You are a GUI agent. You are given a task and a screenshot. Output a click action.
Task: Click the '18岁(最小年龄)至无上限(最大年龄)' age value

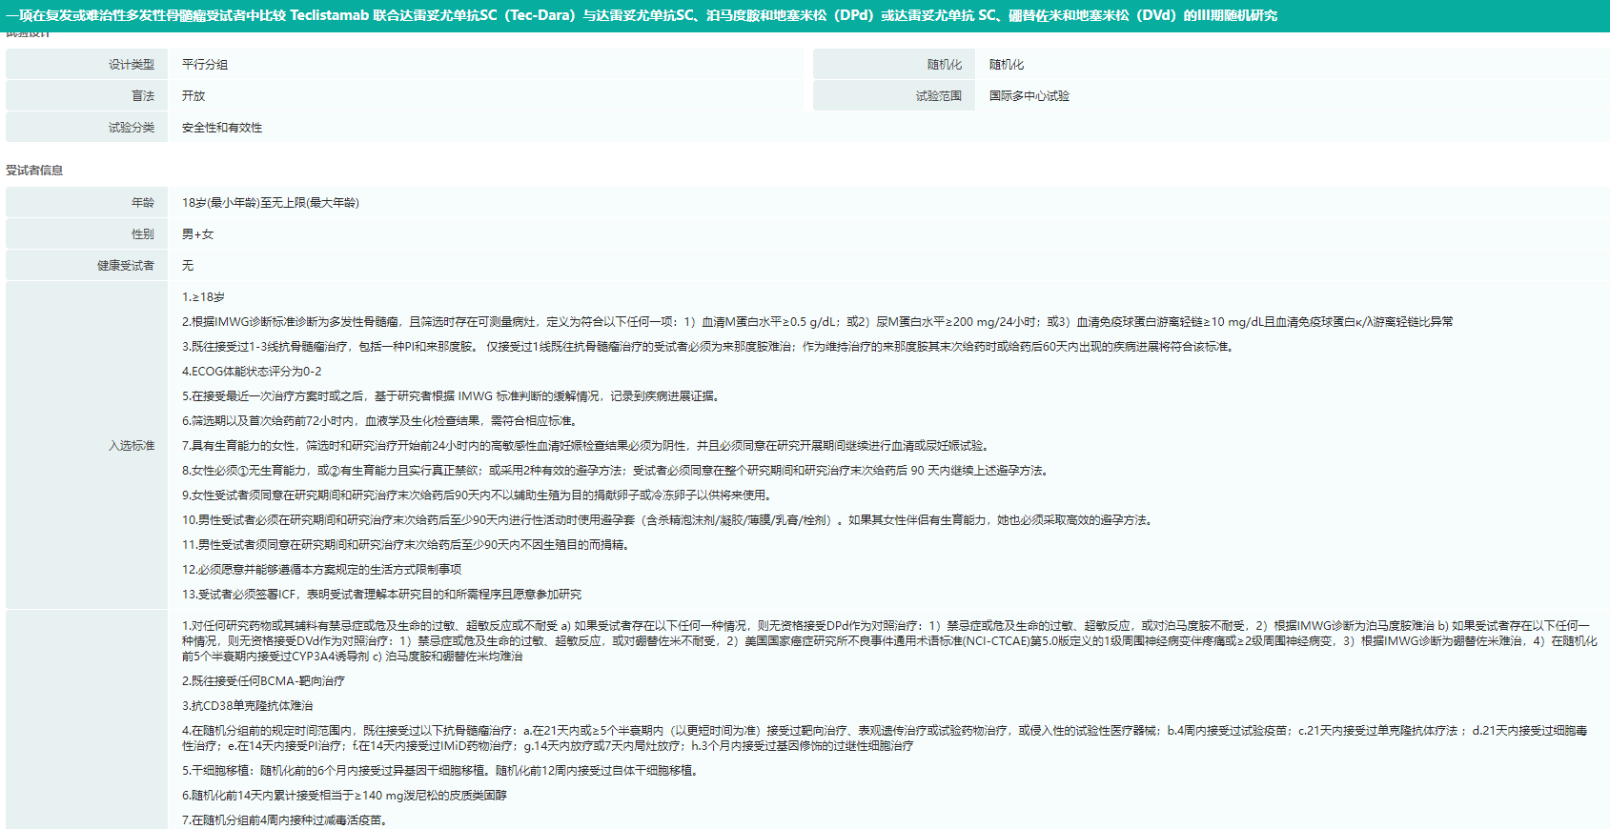271,203
